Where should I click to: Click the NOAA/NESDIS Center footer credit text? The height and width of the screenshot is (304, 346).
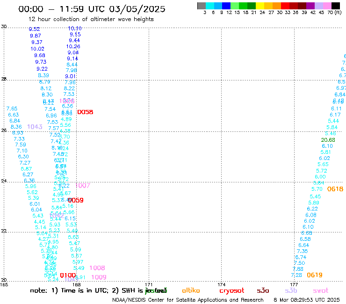(x=188, y=300)
